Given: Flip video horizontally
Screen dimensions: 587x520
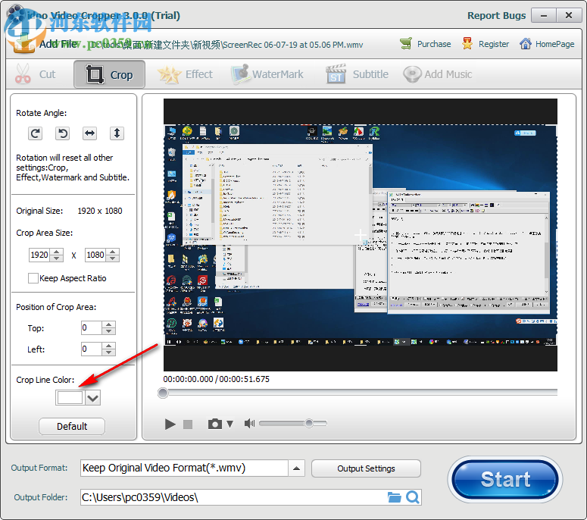Looking at the screenshot, I should coord(90,133).
